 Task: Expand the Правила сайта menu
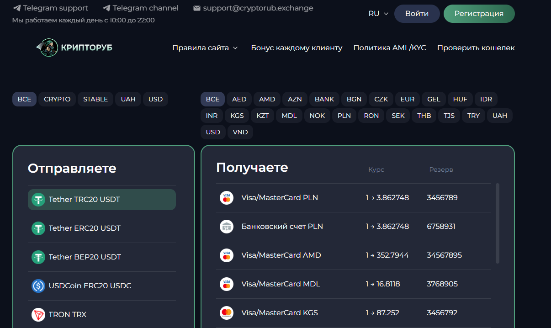(205, 48)
